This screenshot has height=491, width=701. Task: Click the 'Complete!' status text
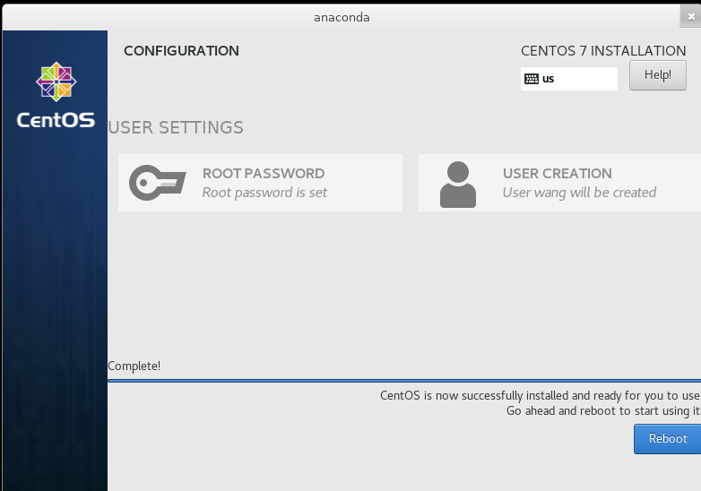[x=134, y=366]
